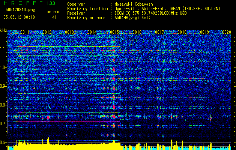The width and height of the screenshot is (236, 150).
Task: Click the 0816 time marker
Action: click(137, 32)
